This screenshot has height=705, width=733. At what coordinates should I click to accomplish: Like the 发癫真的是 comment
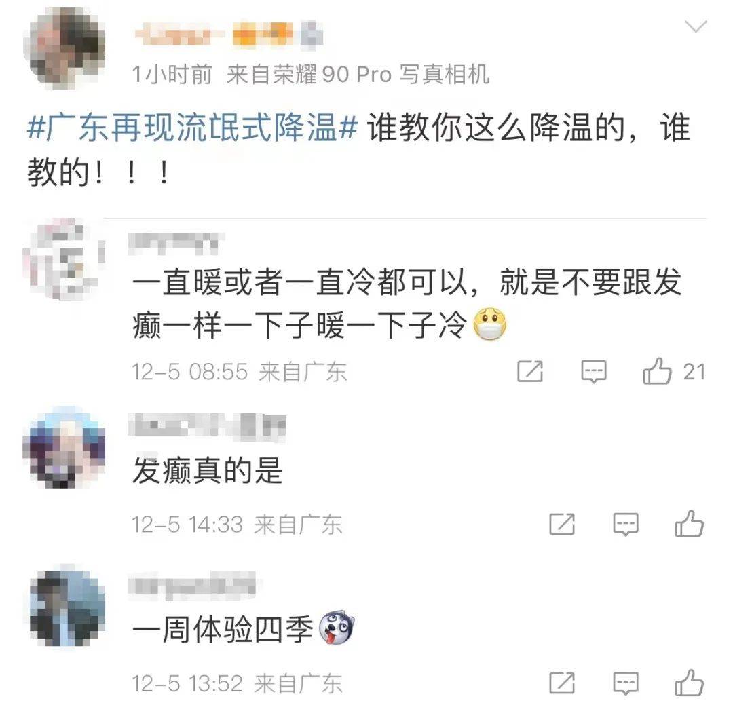coord(689,524)
